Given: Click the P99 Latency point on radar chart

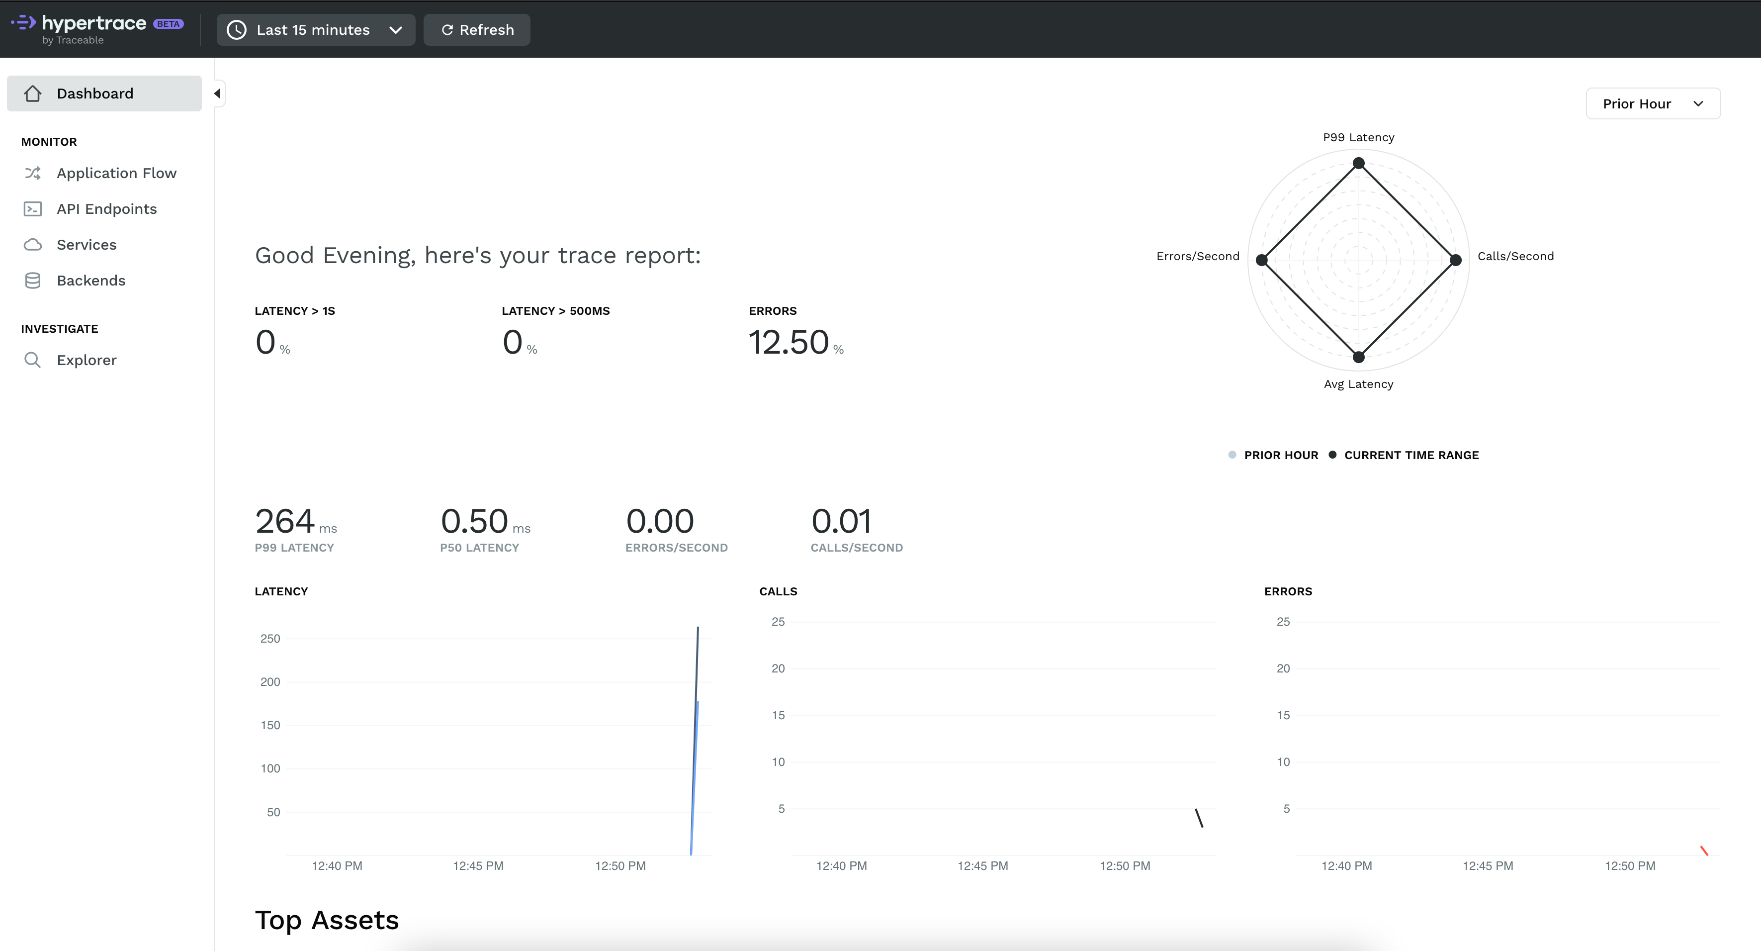Looking at the screenshot, I should click(1359, 164).
